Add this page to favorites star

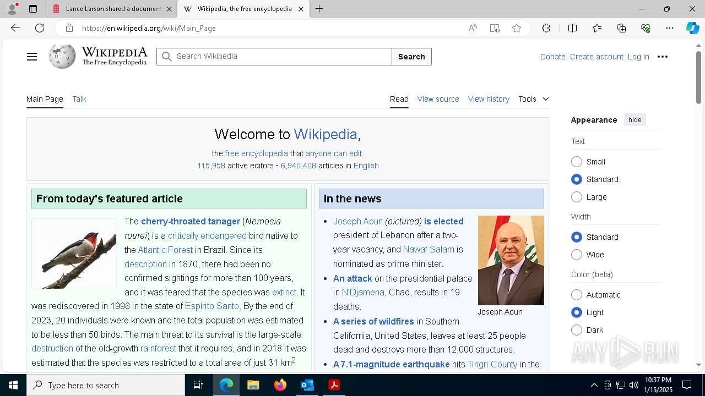tap(517, 28)
